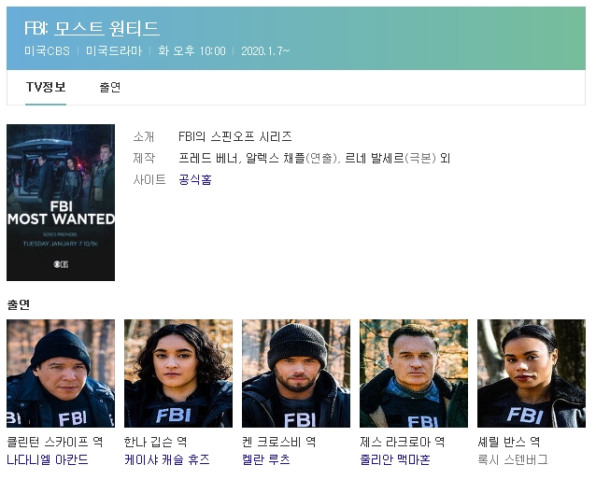Click the 미국드라마 genre label
Image resolution: width=596 pixels, height=479 pixels.
(114, 51)
